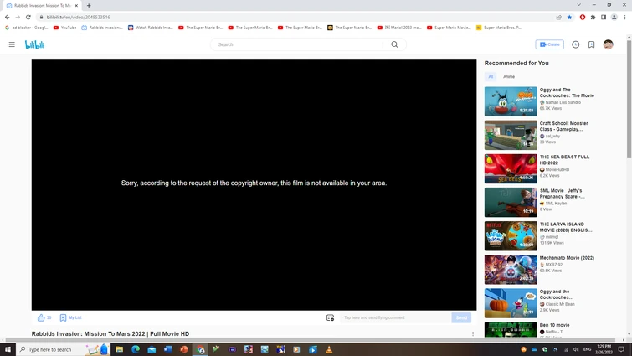Open Craft School: Monster Class video title
Image resolution: width=632 pixels, height=356 pixels.
[563, 126]
